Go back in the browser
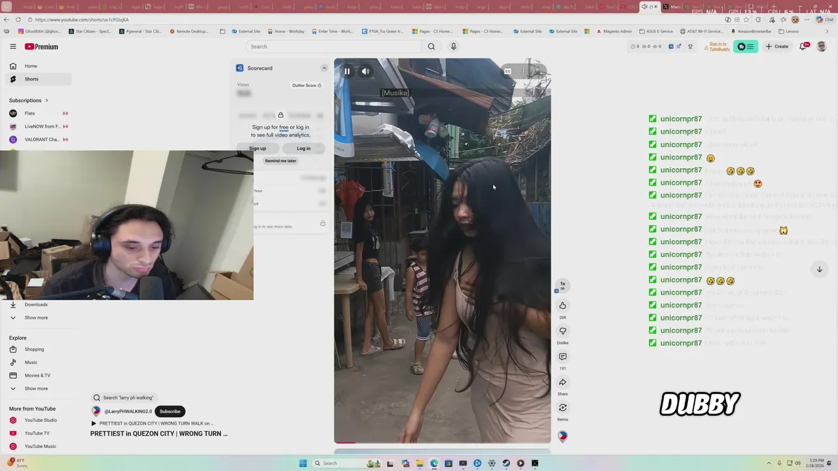 pyautogui.click(x=7, y=20)
